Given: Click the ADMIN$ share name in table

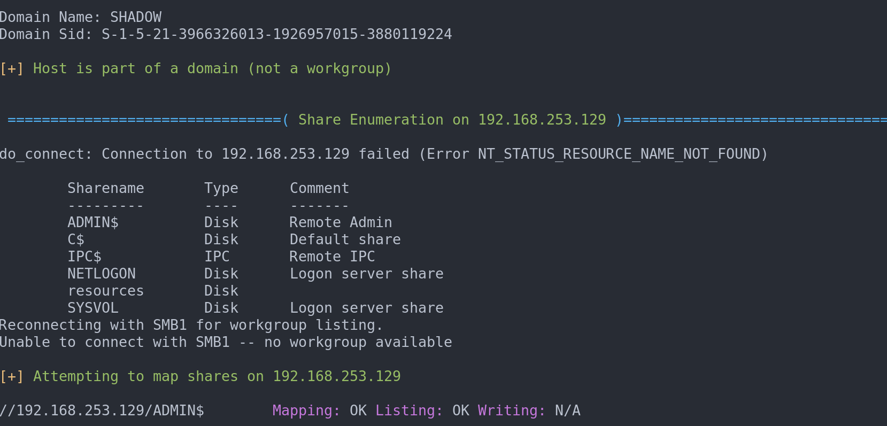Looking at the screenshot, I should [93, 223].
